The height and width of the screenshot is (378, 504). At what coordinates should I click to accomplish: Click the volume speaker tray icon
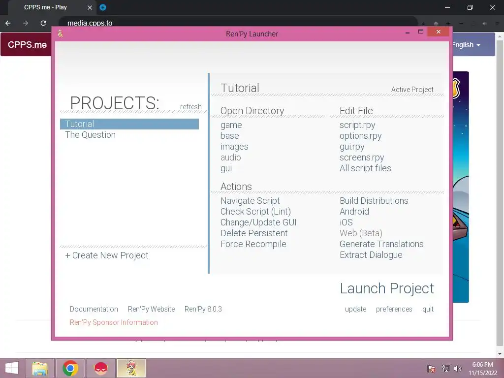(457, 368)
